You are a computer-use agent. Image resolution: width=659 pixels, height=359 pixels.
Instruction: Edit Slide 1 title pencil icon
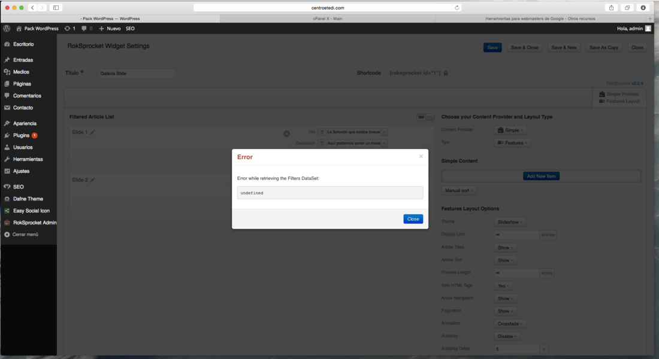92,132
